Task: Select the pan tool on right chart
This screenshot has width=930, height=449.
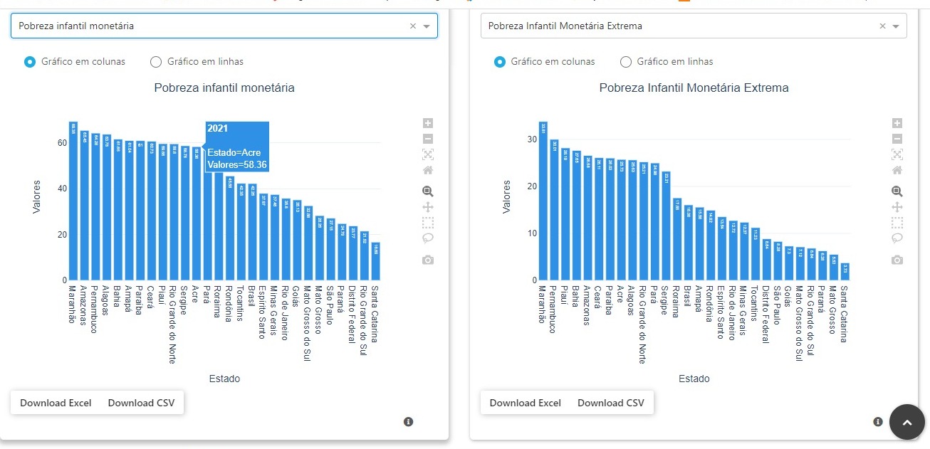Action: click(x=897, y=207)
